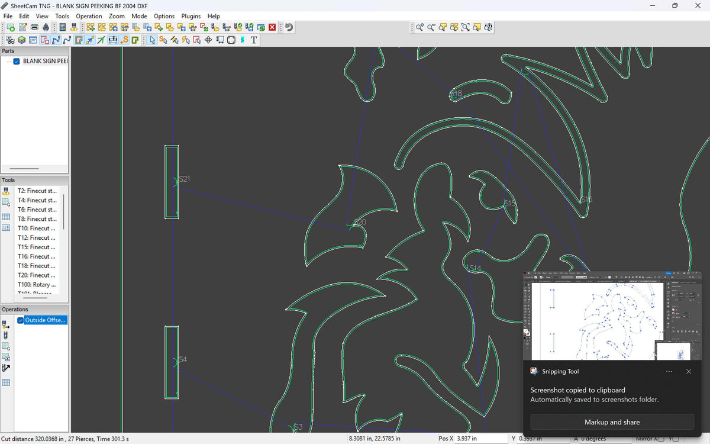Open the File menu
Screen dimensions: 710x444
point(8,16)
